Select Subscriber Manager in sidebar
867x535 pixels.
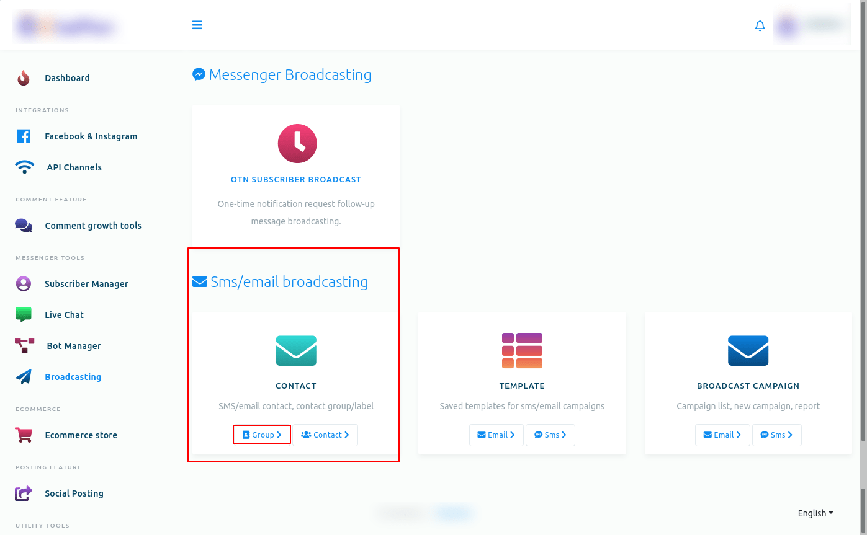coord(86,284)
